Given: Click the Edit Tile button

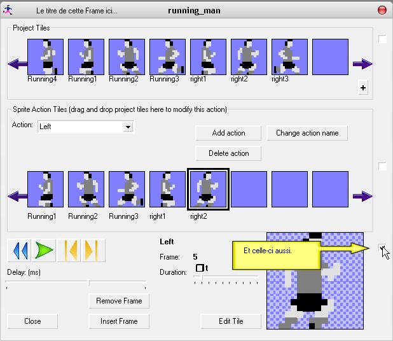Looking at the screenshot, I should (230, 321).
